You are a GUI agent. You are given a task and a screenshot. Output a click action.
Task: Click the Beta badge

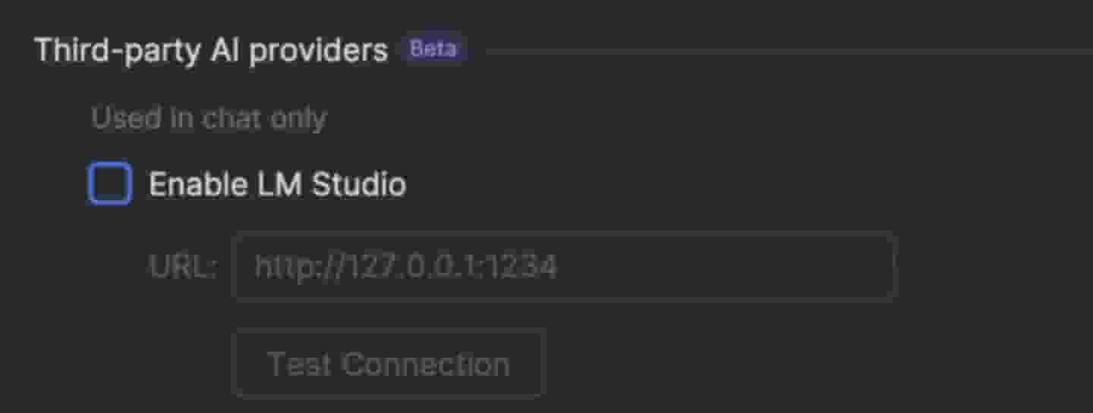coord(433,49)
